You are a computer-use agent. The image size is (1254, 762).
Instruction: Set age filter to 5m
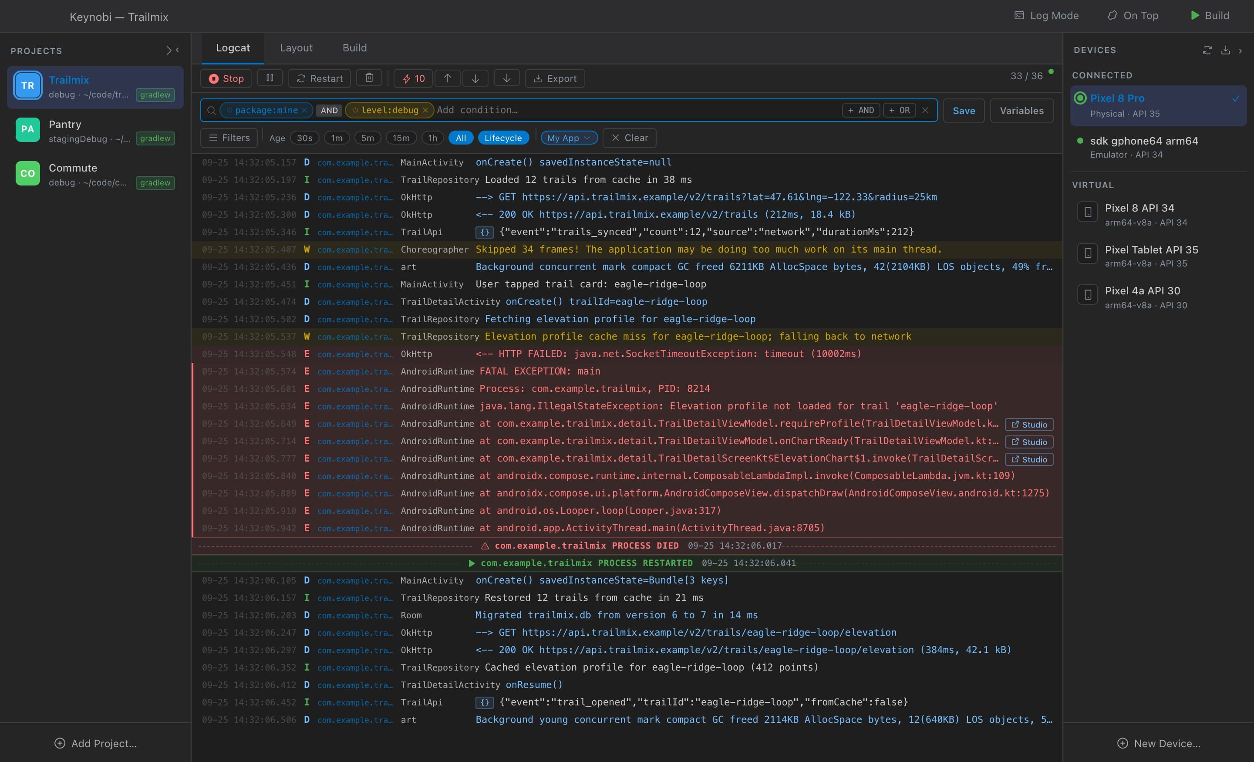pyautogui.click(x=367, y=138)
